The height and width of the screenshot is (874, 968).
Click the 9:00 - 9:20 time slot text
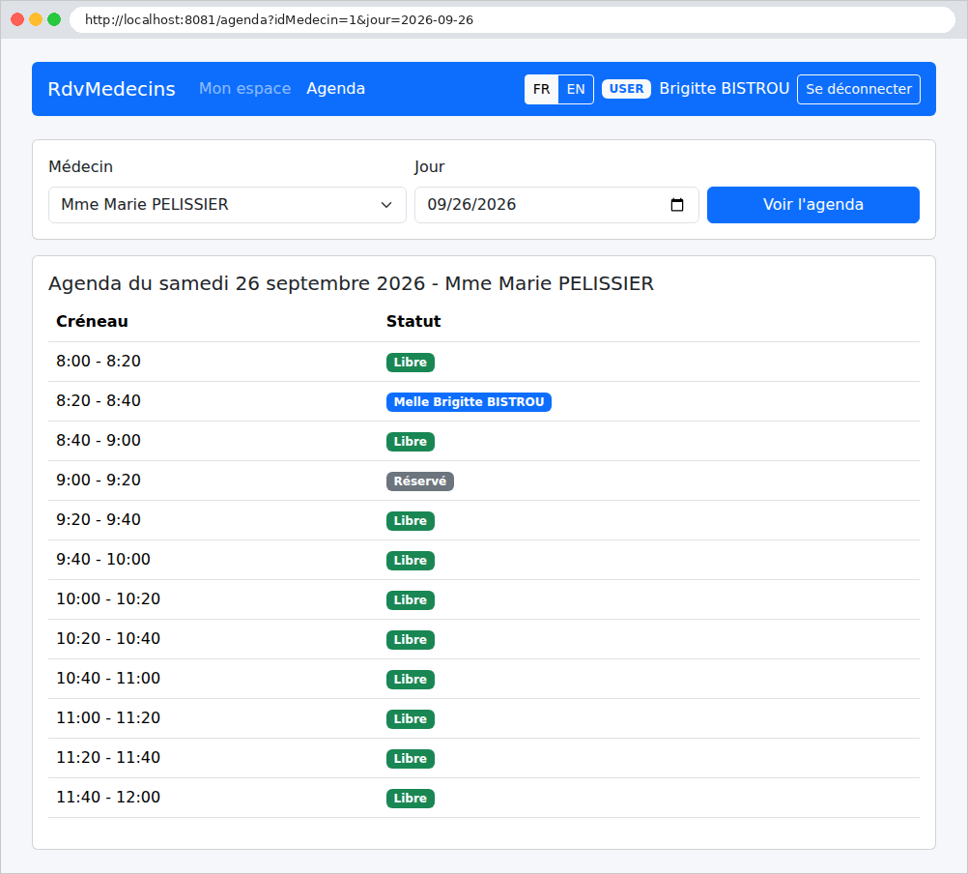coord(99,480)
